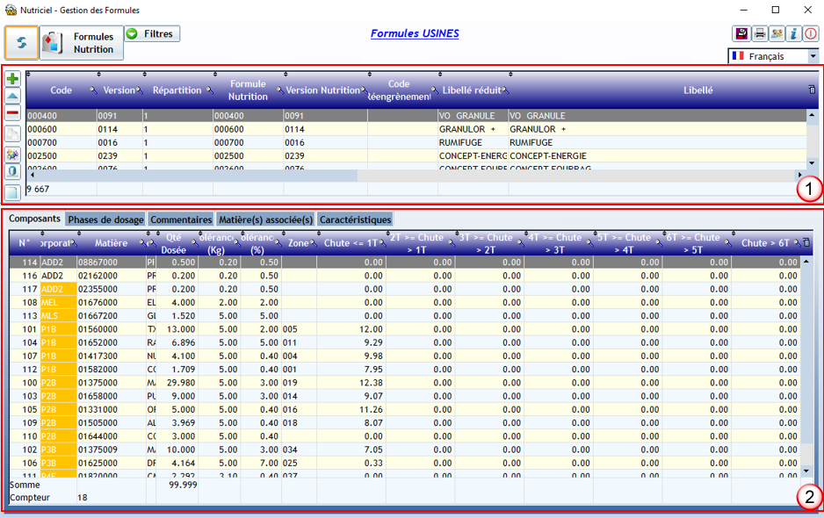Click the Formules USINES title link
Viewport: 824px width, 518px height.
click(415, 34)
